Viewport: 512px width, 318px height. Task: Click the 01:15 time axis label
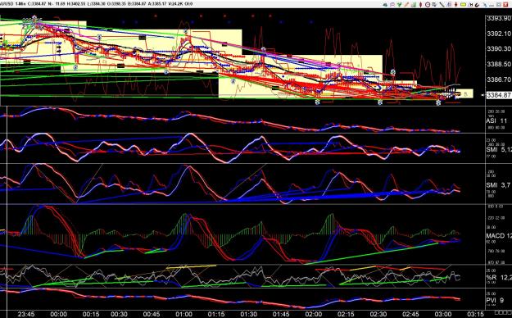click(216, 314)
